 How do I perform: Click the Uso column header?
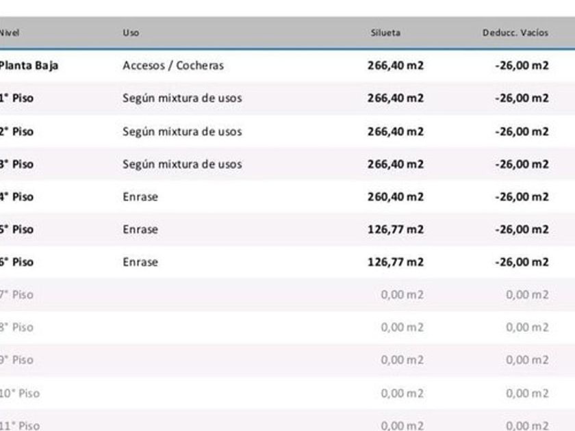[x=130, y=33]
